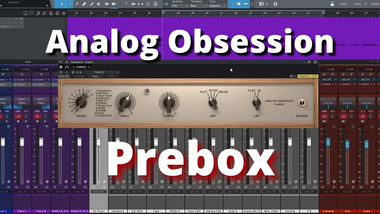Click the MODEL selector knob on PreBOX
The image size is (380, 214).
81,102
